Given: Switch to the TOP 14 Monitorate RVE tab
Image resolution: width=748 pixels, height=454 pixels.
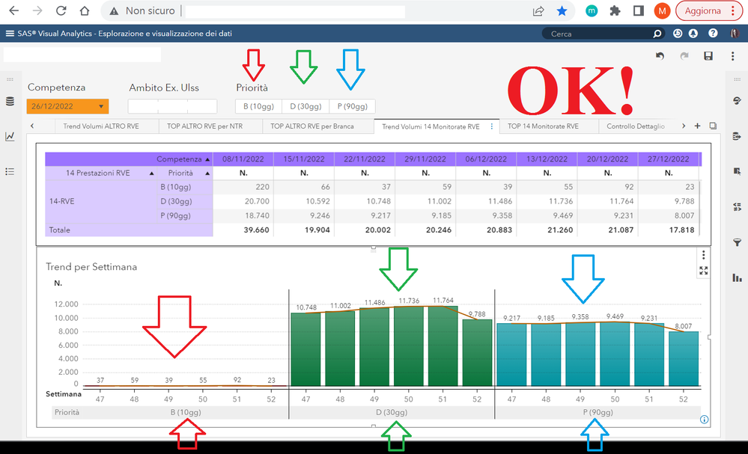Looking at the screenshot, I should [x=543, y=126].
